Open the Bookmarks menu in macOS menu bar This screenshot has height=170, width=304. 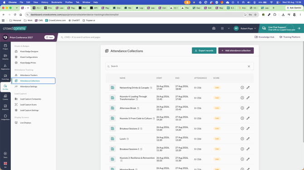[x=57, y=2]
